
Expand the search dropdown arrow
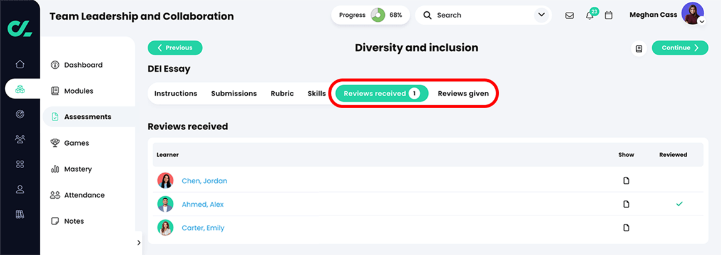point(540,15)
